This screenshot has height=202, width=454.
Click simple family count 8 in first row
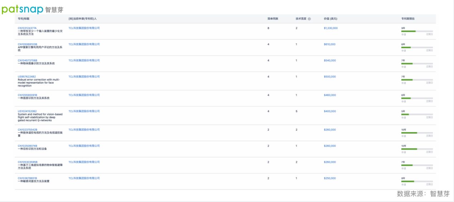tap(268, 28)
